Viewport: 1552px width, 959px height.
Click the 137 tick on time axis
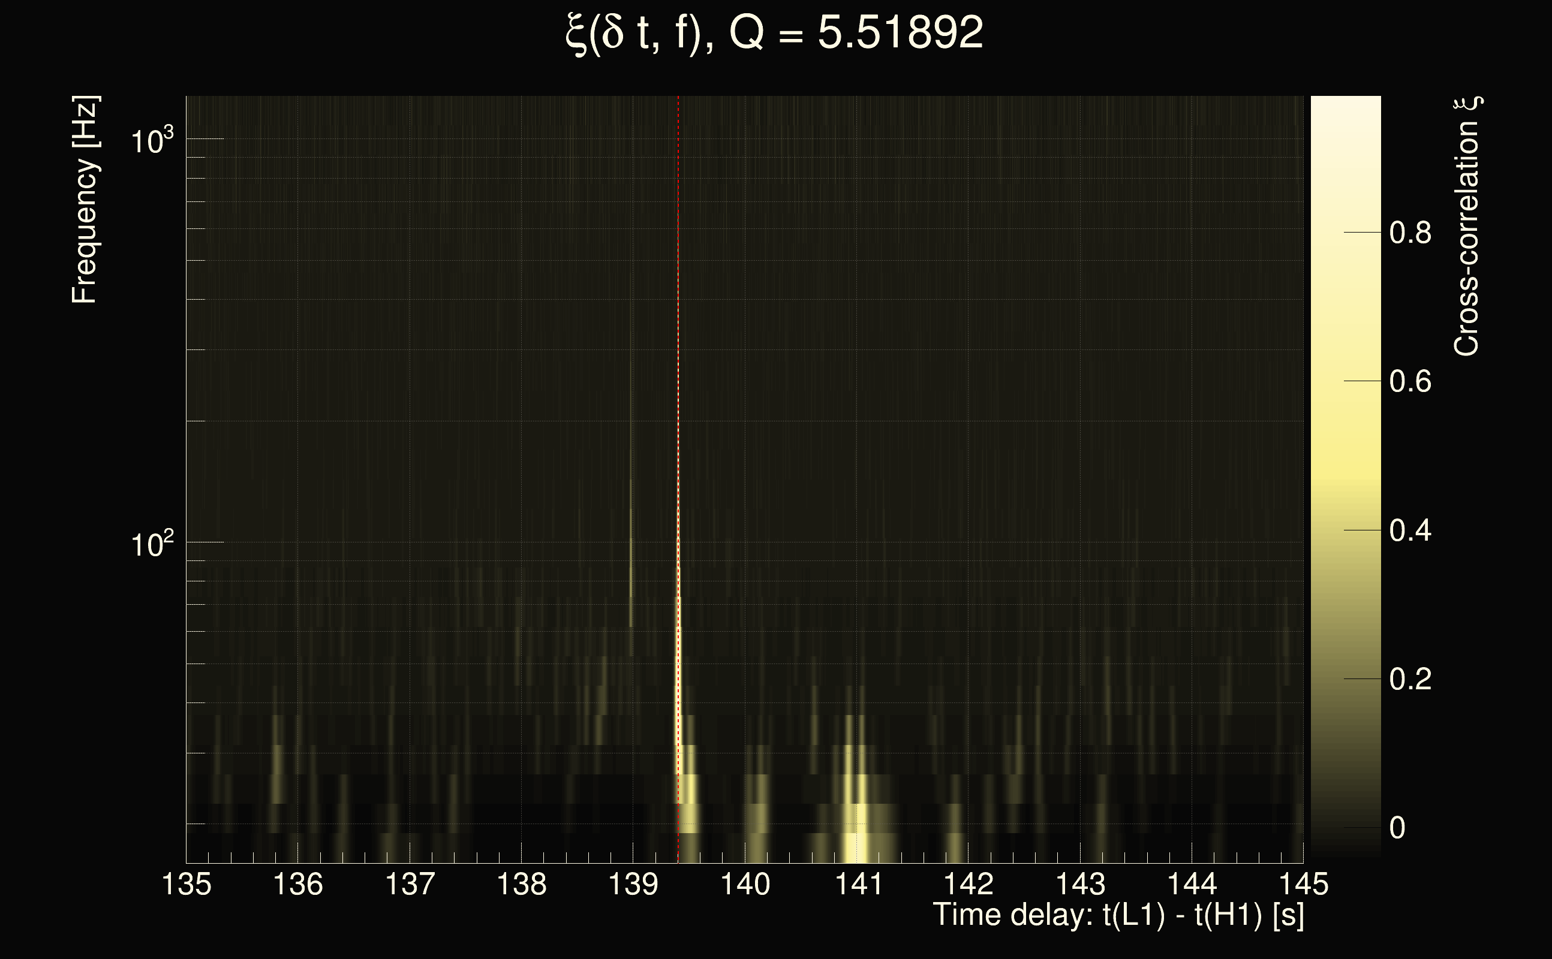tap(410, 884)
